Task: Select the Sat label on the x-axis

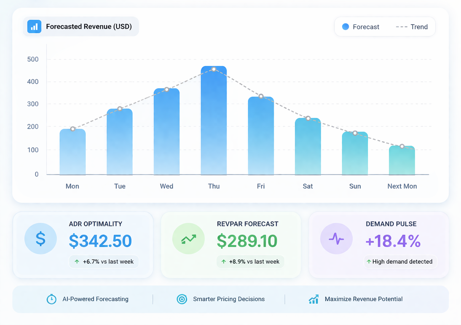Action: point(308,186)
